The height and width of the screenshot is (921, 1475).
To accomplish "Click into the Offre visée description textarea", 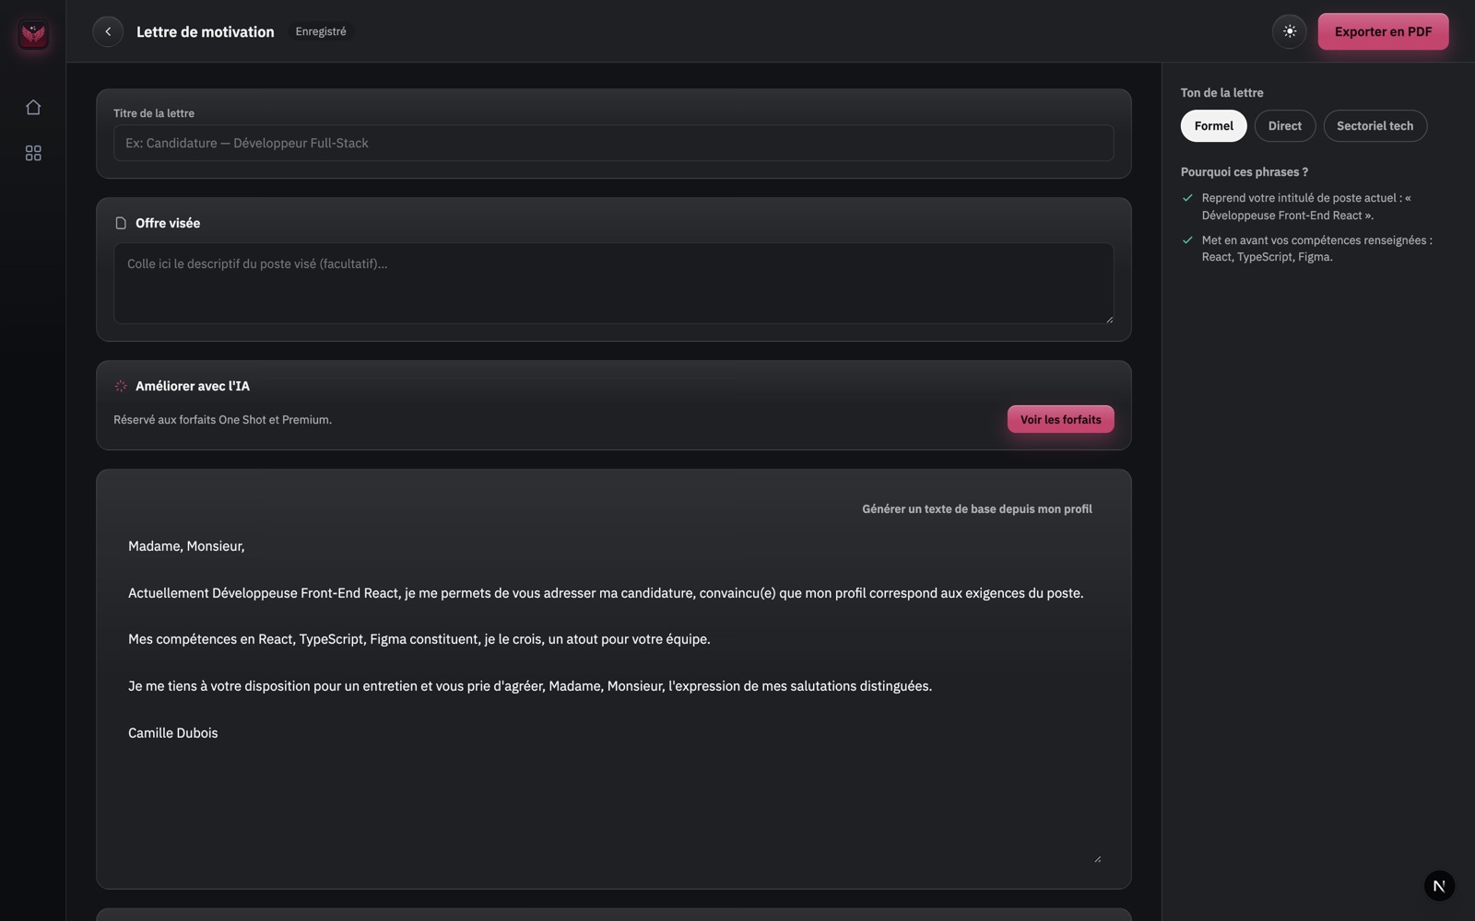I will 613,283.
